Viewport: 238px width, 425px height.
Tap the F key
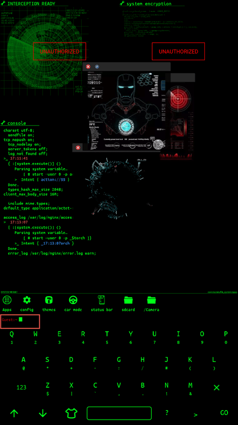tap(95, 360)
